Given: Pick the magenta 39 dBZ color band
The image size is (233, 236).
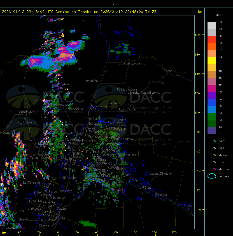Looking at the screenshot, I should click(212, 88).
